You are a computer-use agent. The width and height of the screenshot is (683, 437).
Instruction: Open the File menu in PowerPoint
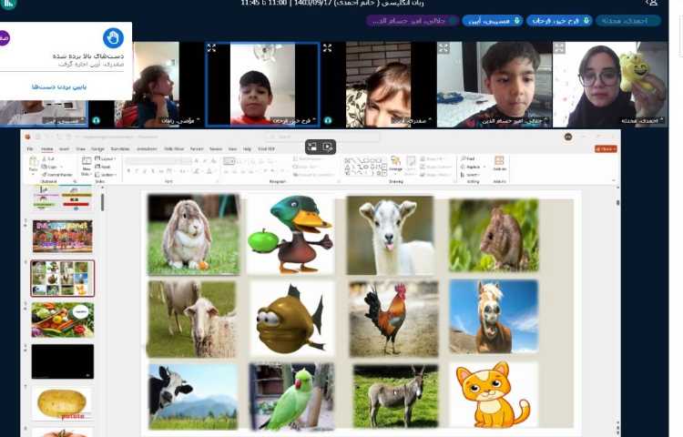30,148
